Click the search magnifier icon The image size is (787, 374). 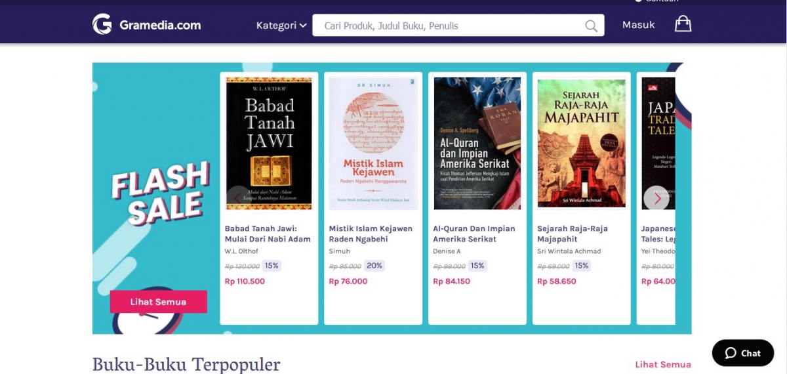(591, 26)
